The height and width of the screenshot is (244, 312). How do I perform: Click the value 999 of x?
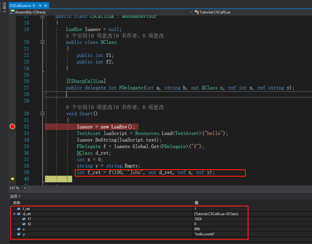pyautogui.click(x=197, y=229)
